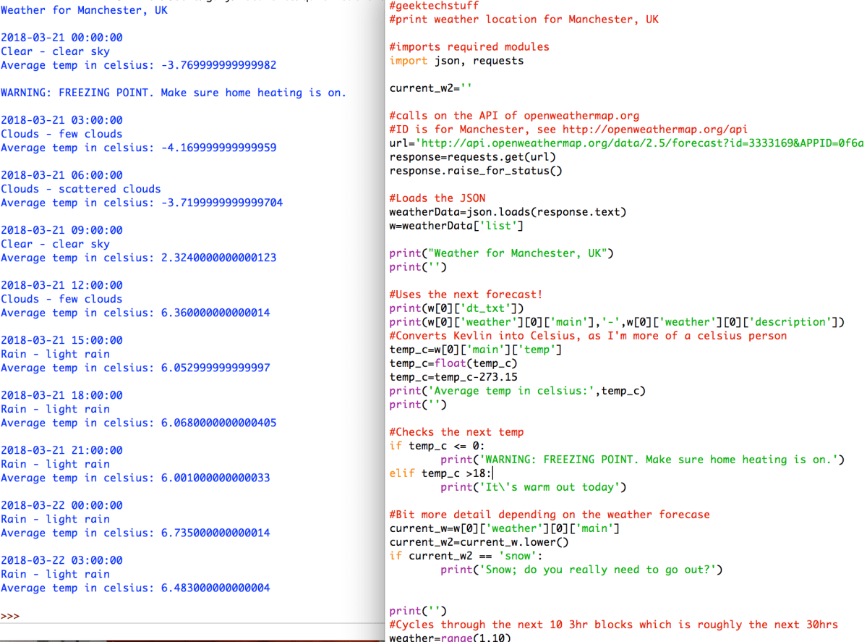Click the 2018-03-22 03:00:00 timestamp in output
867x642 pixels.
[x=62, y=560]
